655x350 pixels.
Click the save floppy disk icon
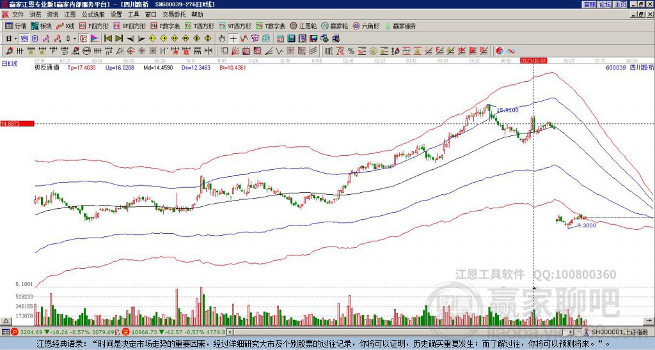pos(313,38)
